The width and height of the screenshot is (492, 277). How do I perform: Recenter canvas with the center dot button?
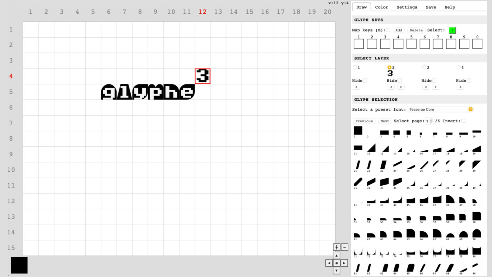point(337,263)
